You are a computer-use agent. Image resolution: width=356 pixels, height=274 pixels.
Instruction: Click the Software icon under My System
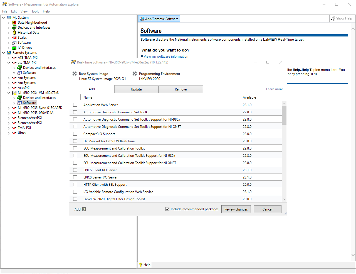(14, 43)
